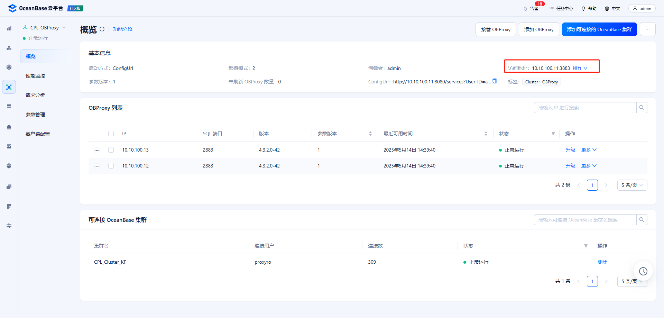Click the bar chart sidebar icon
The width and height of the screenshot is (664, 318).
pos(9,28)
